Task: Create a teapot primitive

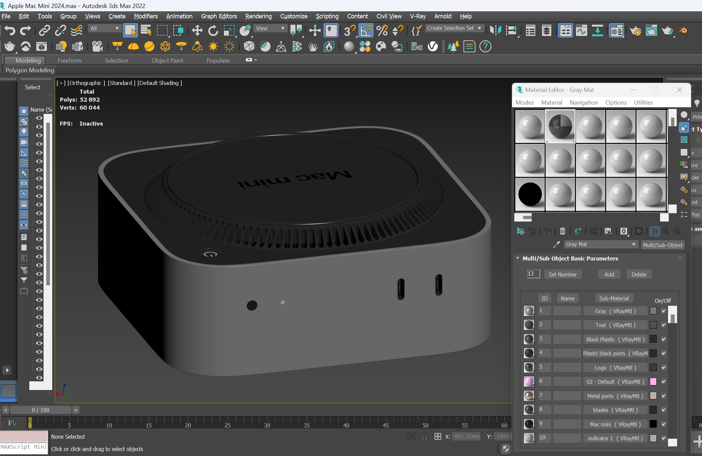Action: (x=10, y=47)
